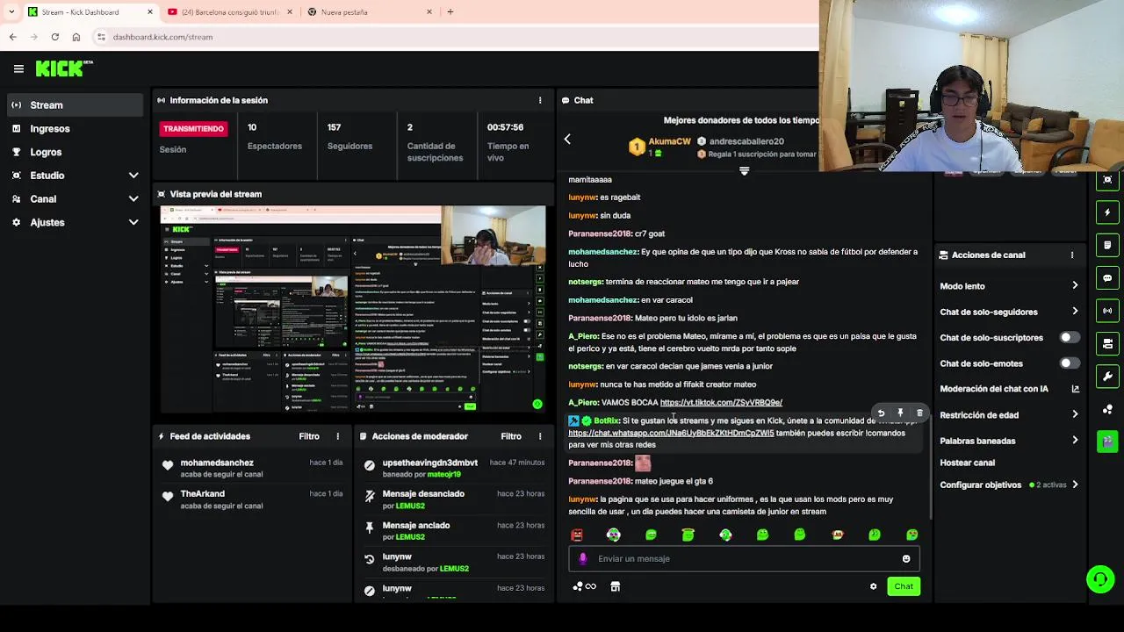1124x632 pixels.
Task: Click the message input field
Action: pyautogui.click(x=743, y=558)
